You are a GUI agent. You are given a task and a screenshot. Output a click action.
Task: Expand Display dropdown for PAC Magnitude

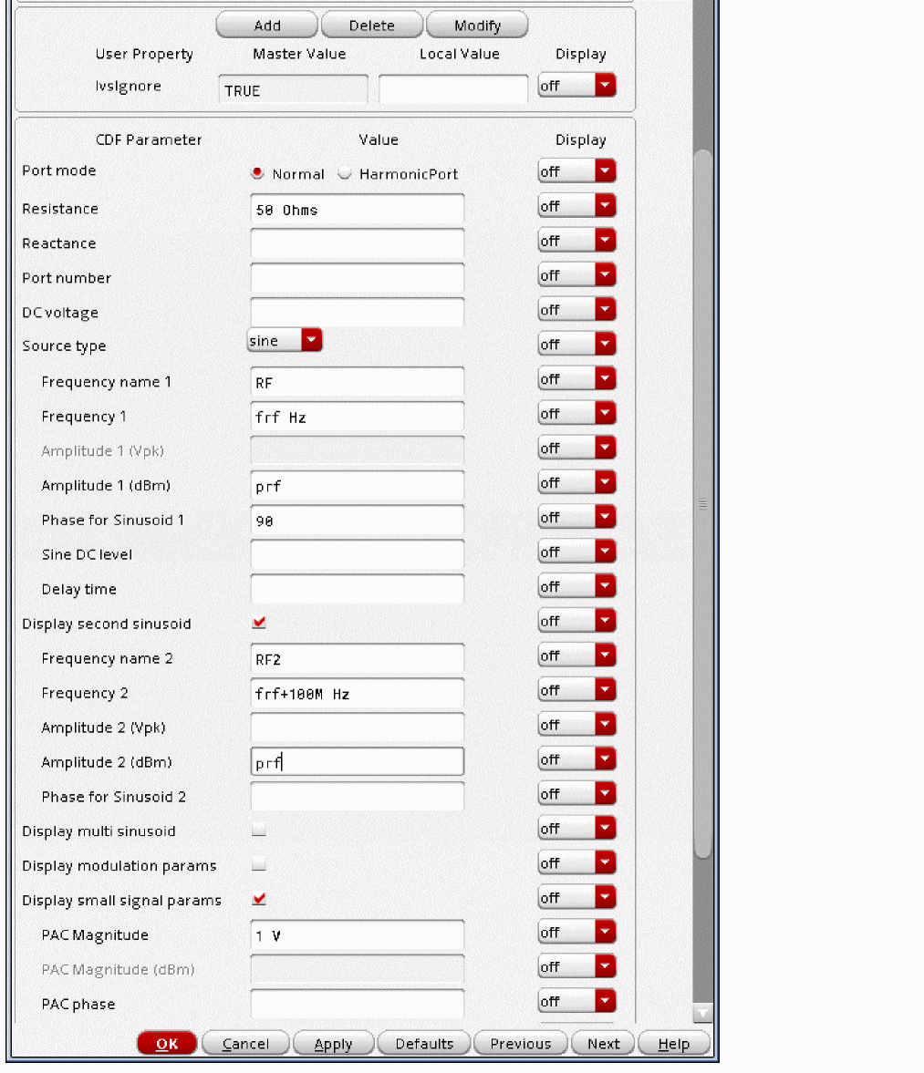(576, 933)
